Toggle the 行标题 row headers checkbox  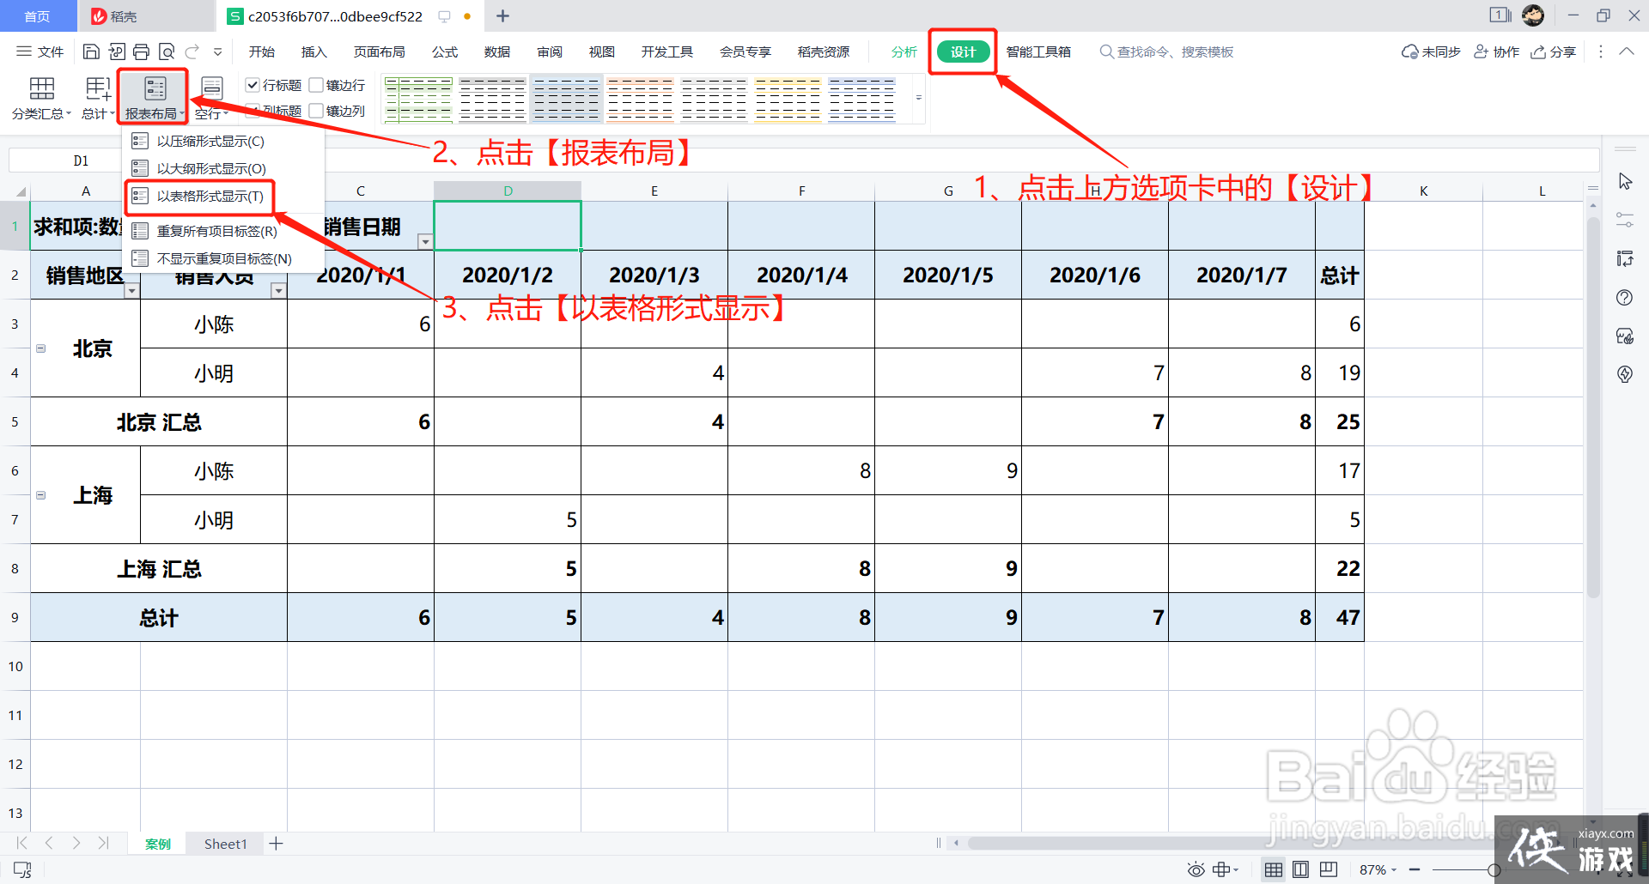253,85
